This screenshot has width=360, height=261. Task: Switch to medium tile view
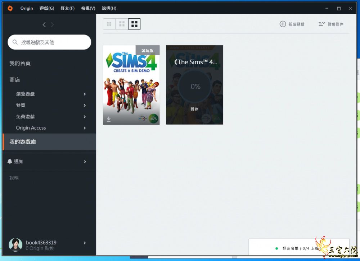pyautogui.click(x=122, y=24)
